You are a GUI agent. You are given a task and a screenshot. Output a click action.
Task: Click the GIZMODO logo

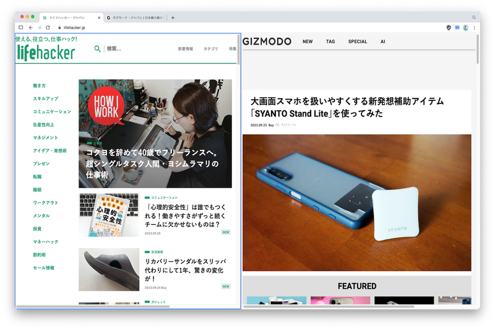pos(267,41)
